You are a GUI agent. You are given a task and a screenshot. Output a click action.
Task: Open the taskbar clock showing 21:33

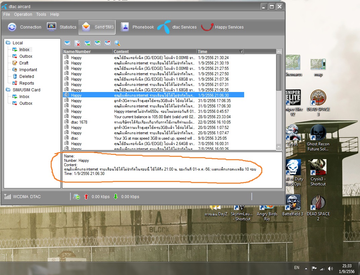click(347, 269)
